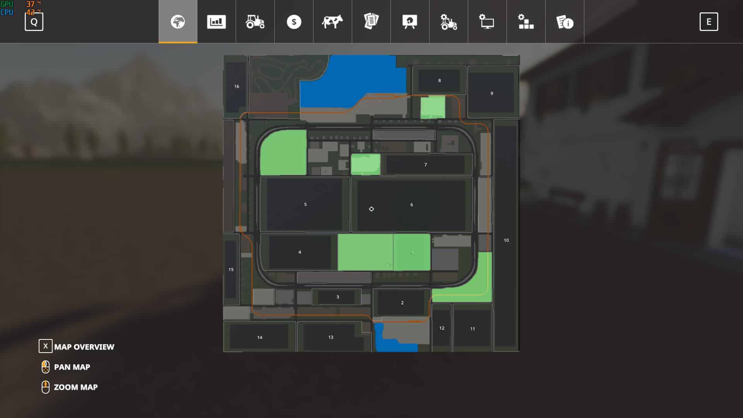Open the contracts documents icon tab
Viewport: 743px width, 418px height.
point(371,22)
